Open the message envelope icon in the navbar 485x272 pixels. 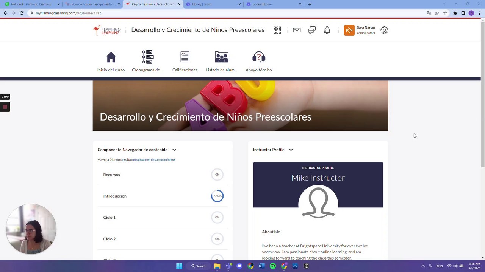click(297, 30)
